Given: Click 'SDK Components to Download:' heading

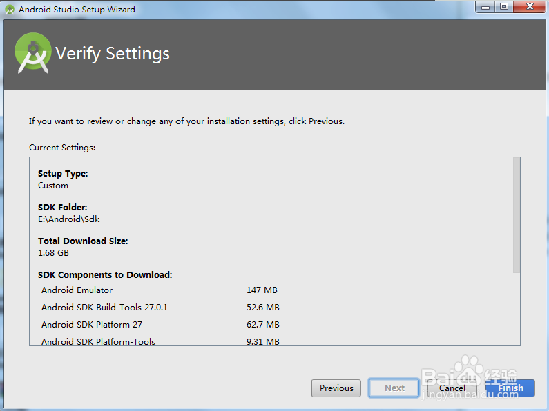Looking at the screenshot, I should pyautogui.click(x=105, y=275).
